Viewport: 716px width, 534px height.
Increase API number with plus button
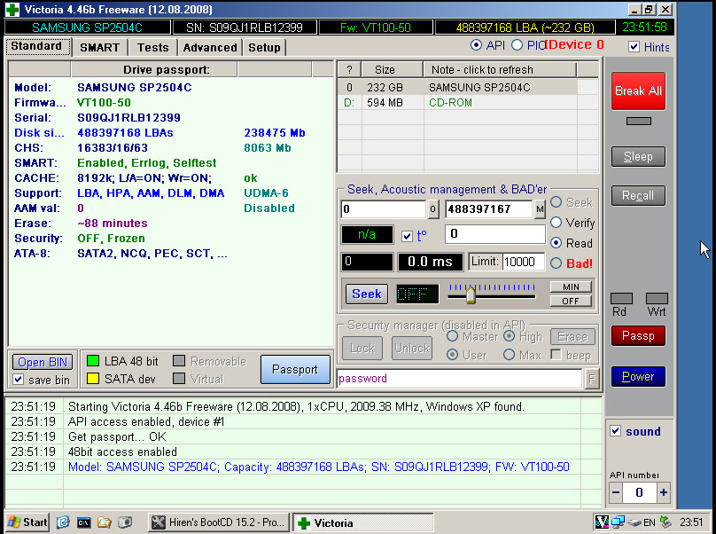click(x=664, y=492)
